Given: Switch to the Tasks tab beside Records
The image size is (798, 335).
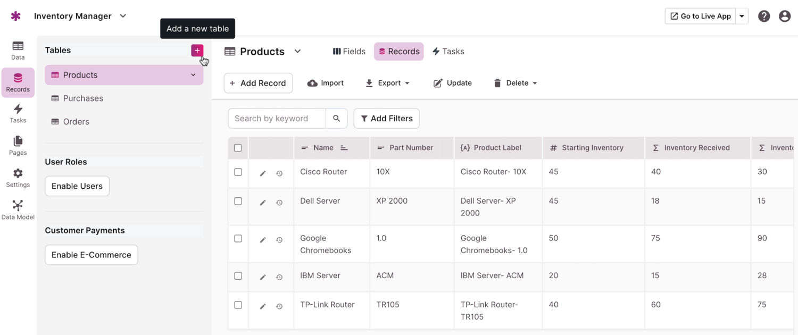Looking at the screenshot, I should coord(448,52).
